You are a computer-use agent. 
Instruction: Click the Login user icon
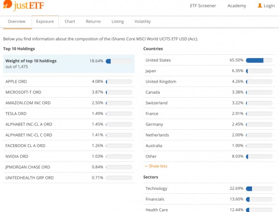tap(260, 5)
